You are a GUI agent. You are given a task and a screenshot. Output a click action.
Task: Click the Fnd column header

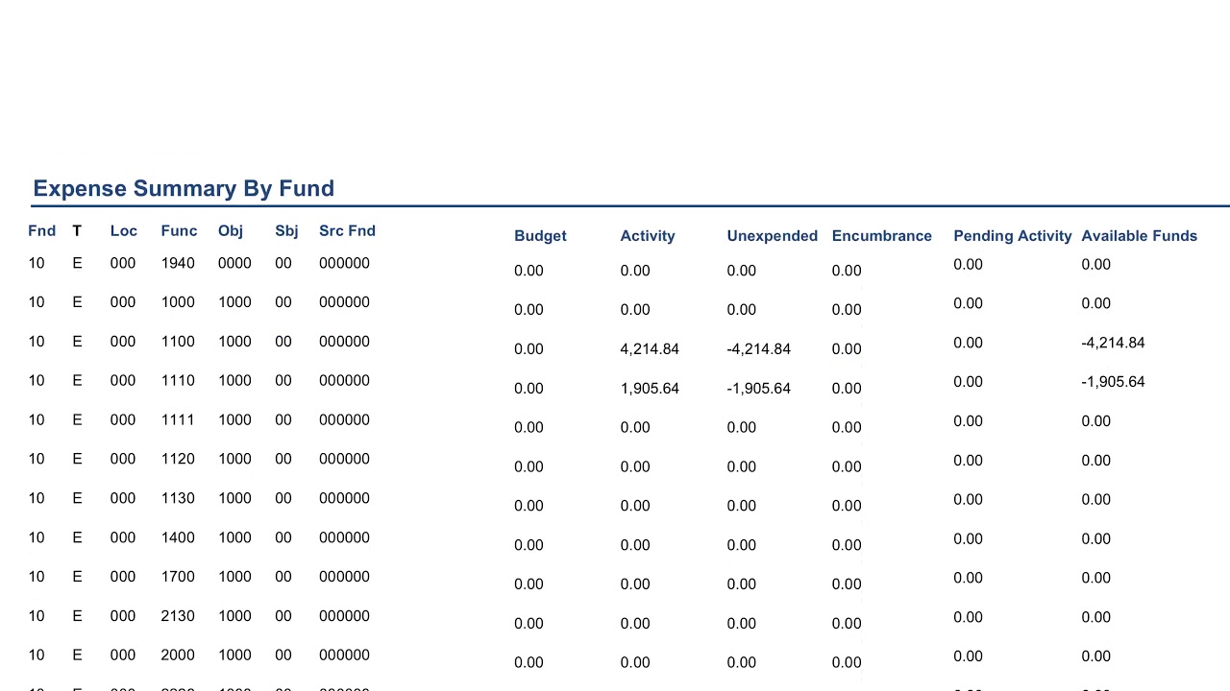click(x=41, y=230)
